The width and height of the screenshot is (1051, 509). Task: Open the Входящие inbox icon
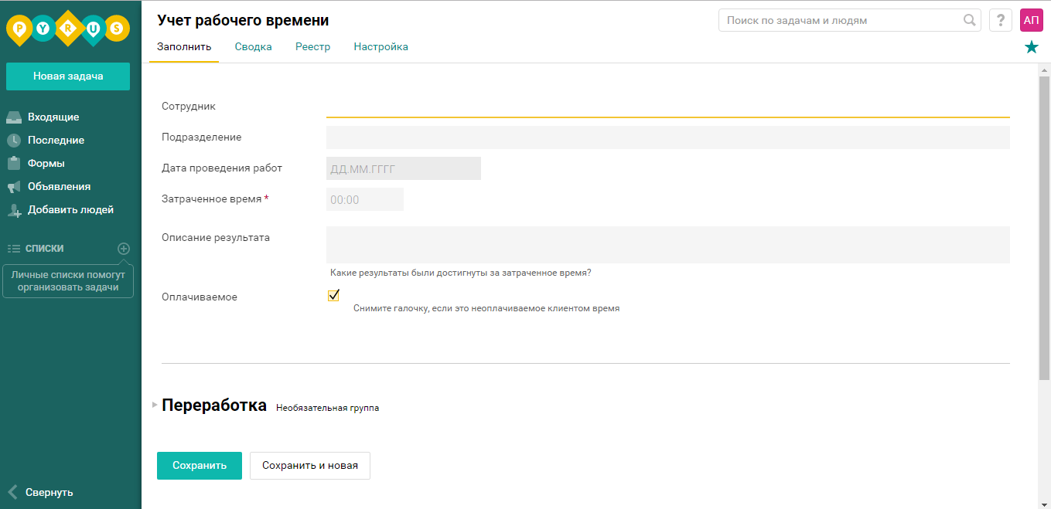tap(15, 116)
